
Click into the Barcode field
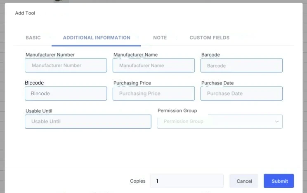point(241,66)
